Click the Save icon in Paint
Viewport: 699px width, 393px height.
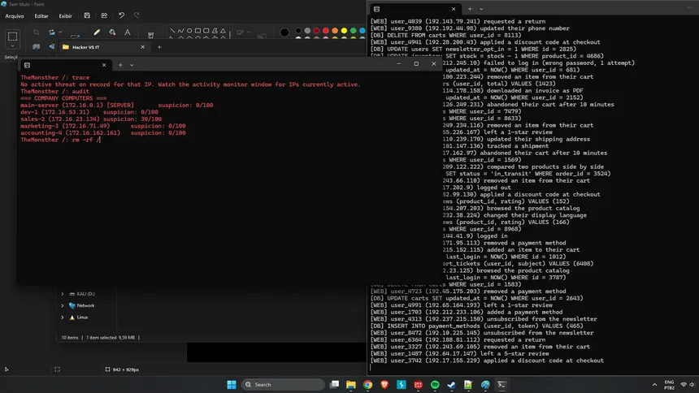(87, 15)
